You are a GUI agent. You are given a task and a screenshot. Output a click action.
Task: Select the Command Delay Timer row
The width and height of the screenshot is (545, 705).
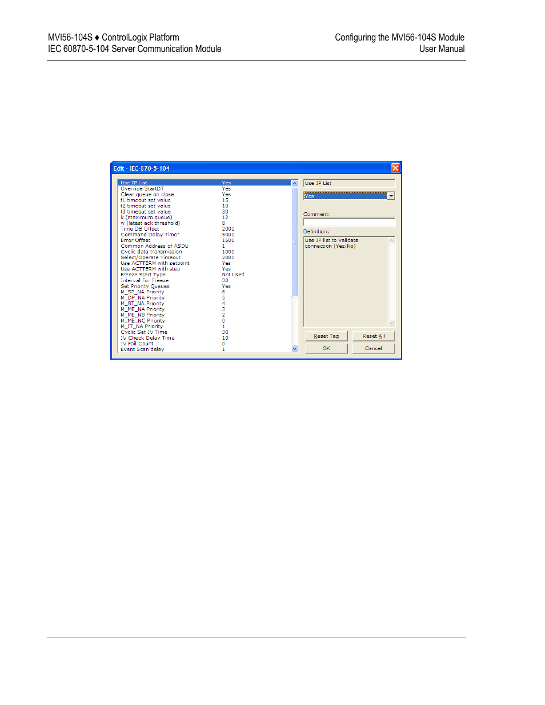tap(205, 234)
